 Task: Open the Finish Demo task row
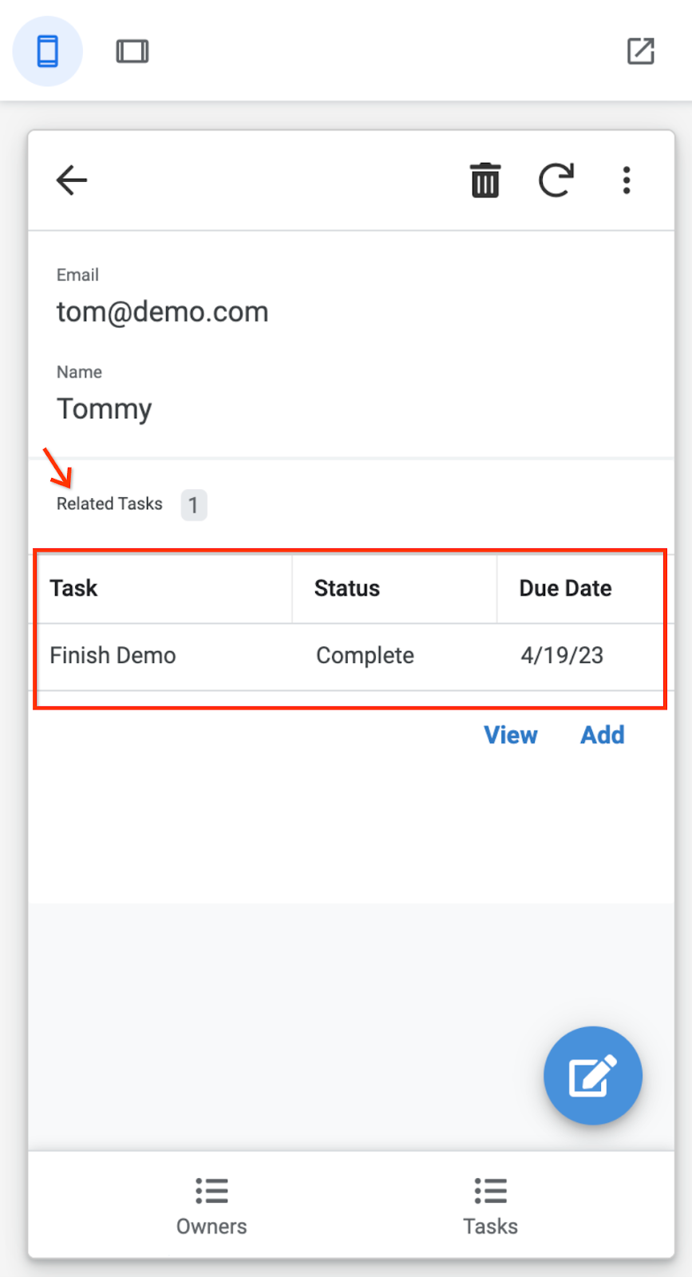(113, 656)
